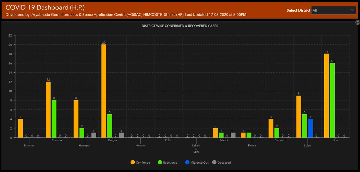Select Solan's confirmed bar showing 9
The width and height of the screenshot is (360, 172).
point(299,117)
